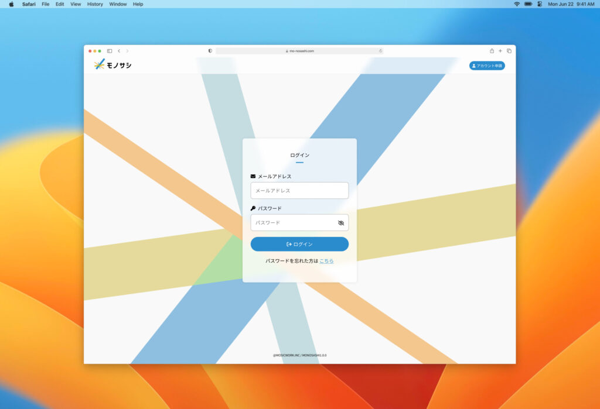
Task: Open the History menu
Action: pyautogui.click(x=95, y=4)
